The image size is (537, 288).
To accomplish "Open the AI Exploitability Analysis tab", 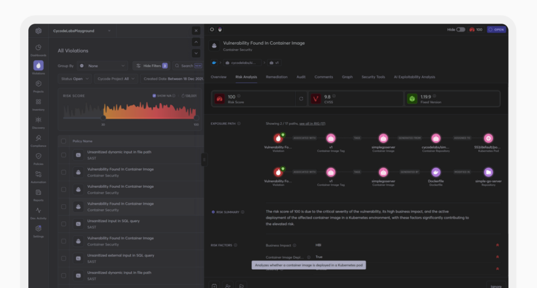I will tap(414, 77).
